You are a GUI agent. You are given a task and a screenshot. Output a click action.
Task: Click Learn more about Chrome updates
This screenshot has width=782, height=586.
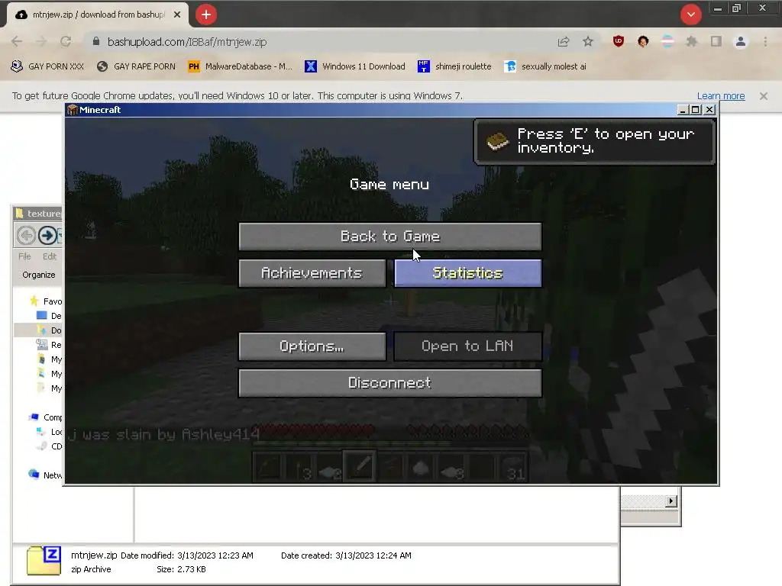[721, 95]
